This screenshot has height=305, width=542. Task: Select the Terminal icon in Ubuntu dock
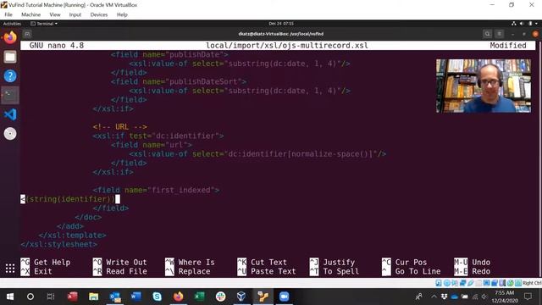(x=10, y=95)
